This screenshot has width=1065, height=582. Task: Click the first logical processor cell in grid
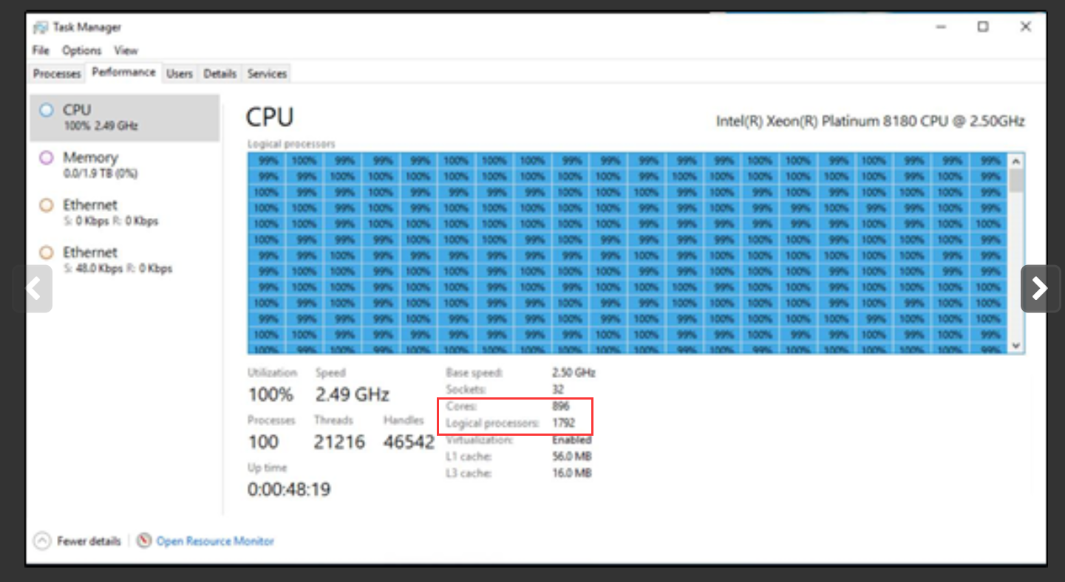[x=268, y=160]
